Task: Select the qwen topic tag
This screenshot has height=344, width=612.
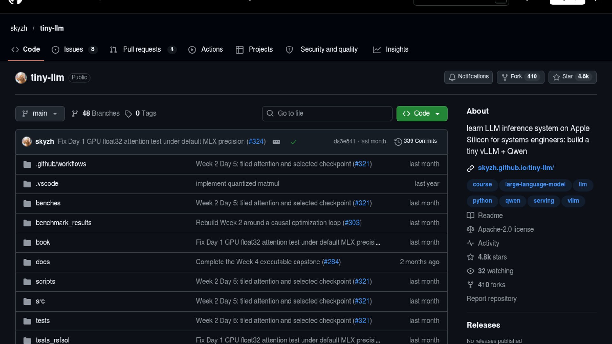Action: point(513,201)
